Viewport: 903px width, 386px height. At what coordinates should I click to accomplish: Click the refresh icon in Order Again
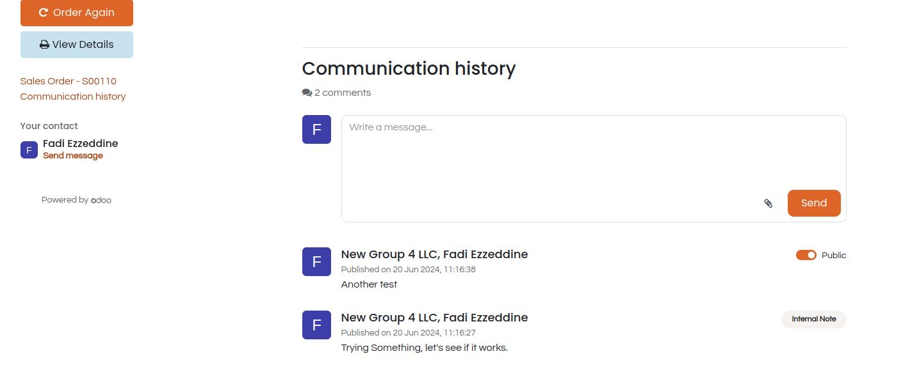coord(44,13)
